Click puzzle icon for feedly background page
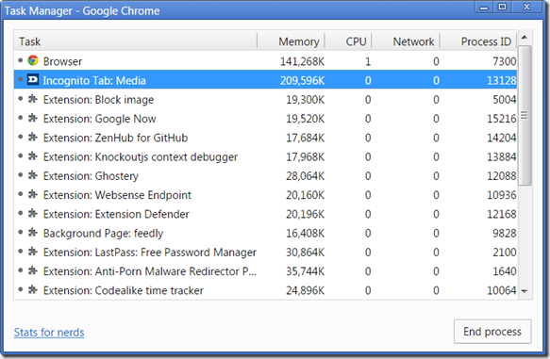 pyautogui.click(x=33, y=233)
